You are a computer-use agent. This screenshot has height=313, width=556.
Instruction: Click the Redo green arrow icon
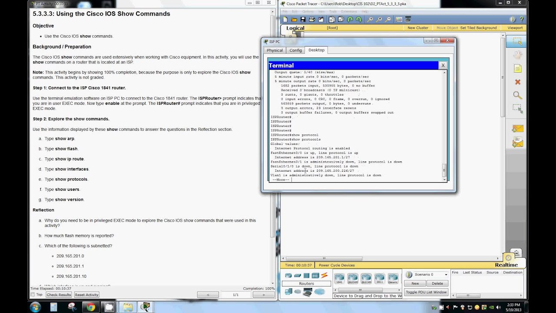(359, 20)
